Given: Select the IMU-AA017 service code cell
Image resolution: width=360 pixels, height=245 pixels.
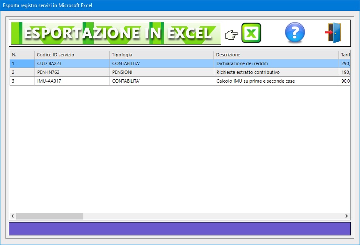Looking at the screenshot, I should (x=72, y=81).
